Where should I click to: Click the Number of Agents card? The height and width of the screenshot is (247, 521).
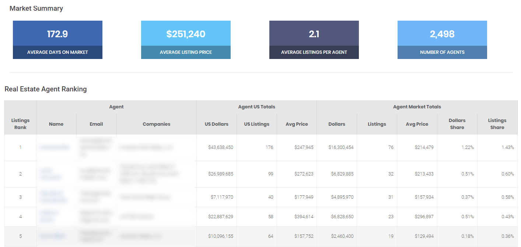point(442,40)
